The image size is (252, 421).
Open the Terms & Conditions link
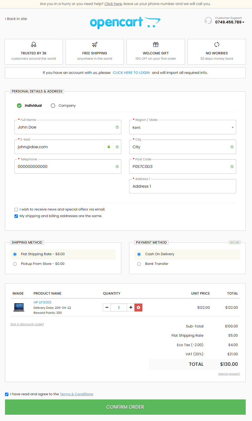pyautogui.click(x=77, y=394)
